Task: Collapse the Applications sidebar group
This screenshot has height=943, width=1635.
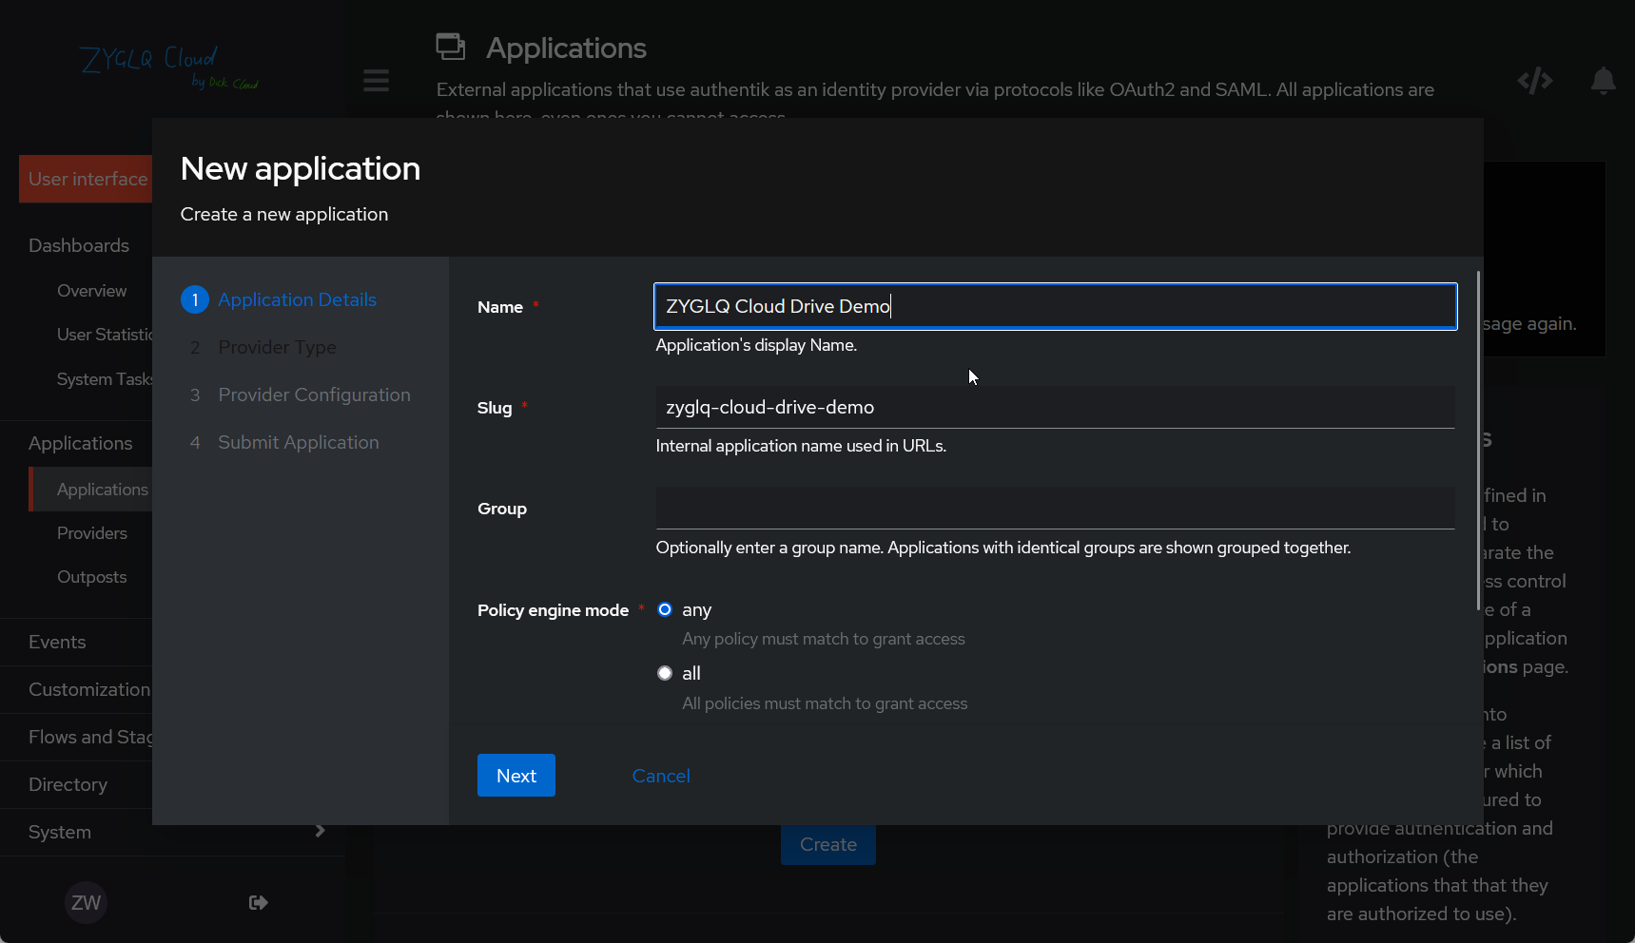Action: pyautogui.click(x=76, y=443)
